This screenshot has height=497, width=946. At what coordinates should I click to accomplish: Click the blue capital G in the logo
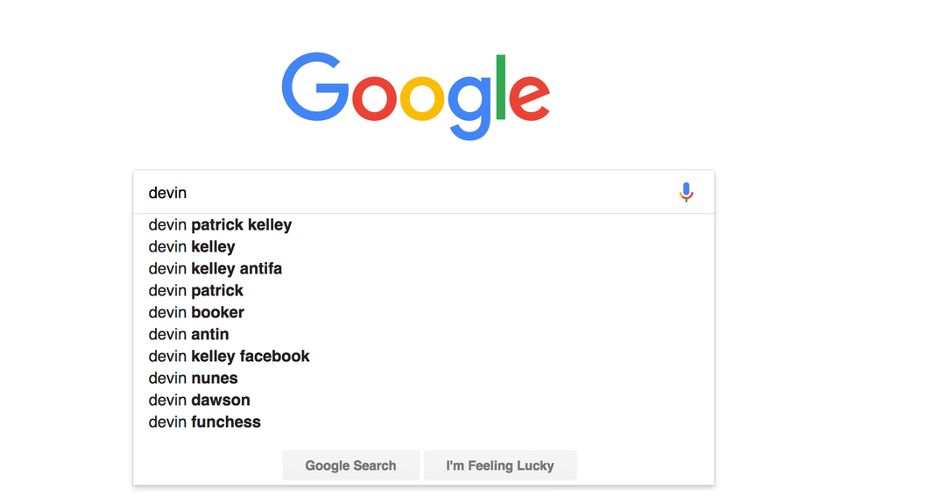(314, 88)
